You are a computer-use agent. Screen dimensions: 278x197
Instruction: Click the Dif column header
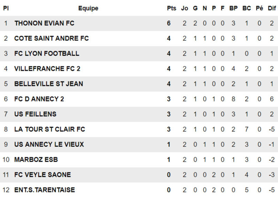coord(271,8)
